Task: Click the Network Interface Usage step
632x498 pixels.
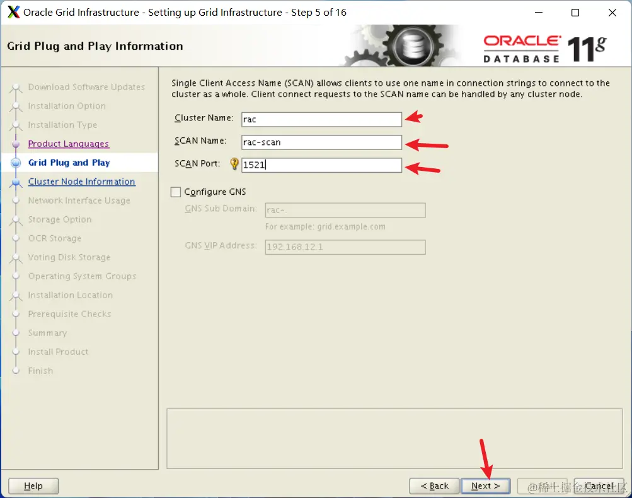Action: [x=79, y=201]
